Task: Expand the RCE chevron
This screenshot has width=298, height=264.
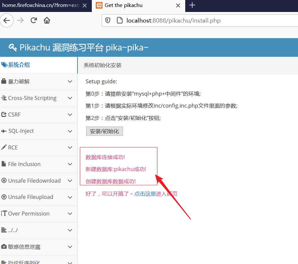Action: [70, 147]
